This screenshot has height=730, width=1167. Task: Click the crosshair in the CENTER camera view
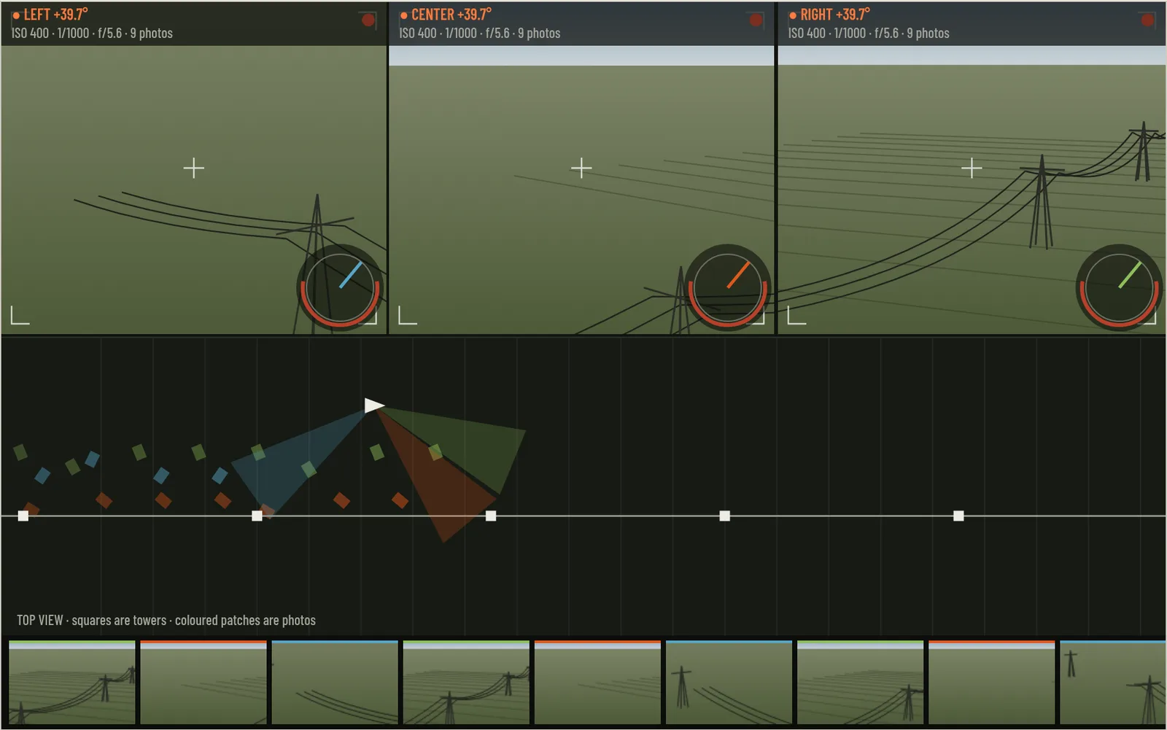click(581, 168)
